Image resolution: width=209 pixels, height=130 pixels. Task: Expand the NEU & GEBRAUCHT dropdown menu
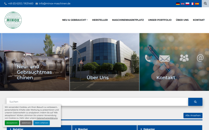(x=75, y=20)
